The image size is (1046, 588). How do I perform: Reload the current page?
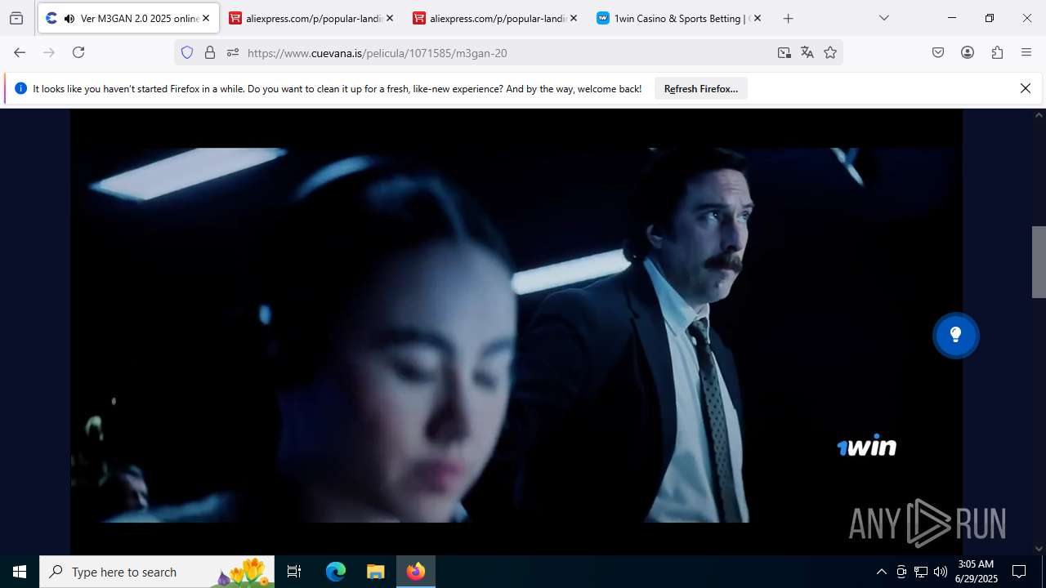pyautogui.click(x=78, y=52)
